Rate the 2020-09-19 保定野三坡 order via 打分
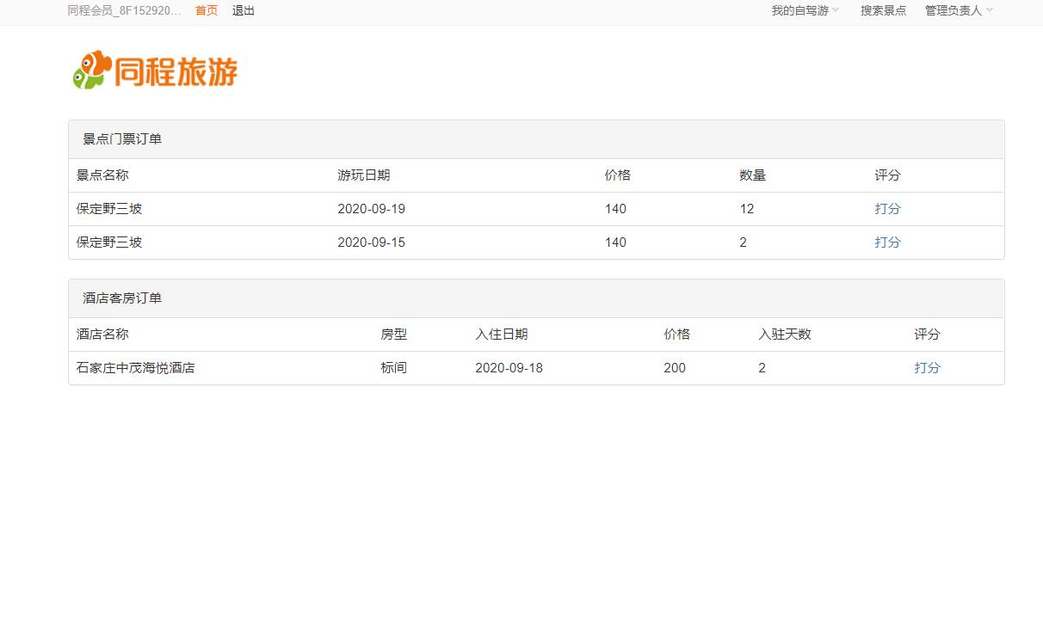Screen dimensions: 1043x626 coord(887,209)
